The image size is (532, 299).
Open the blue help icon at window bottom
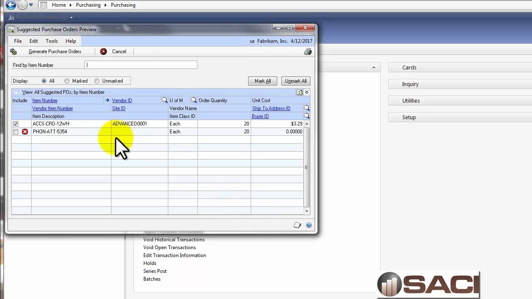pos(309,225)
